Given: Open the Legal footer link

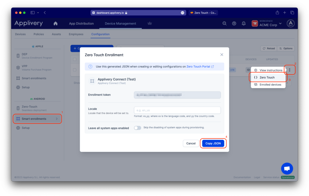Looking at the screenshot, I should 257,177.
